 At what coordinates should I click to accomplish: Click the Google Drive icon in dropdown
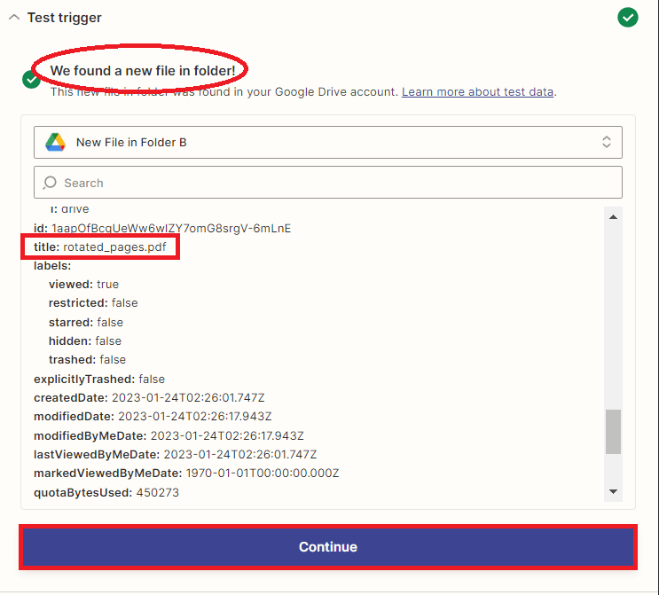coord(55,142)
